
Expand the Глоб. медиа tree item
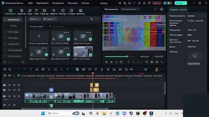pos(4,32)
